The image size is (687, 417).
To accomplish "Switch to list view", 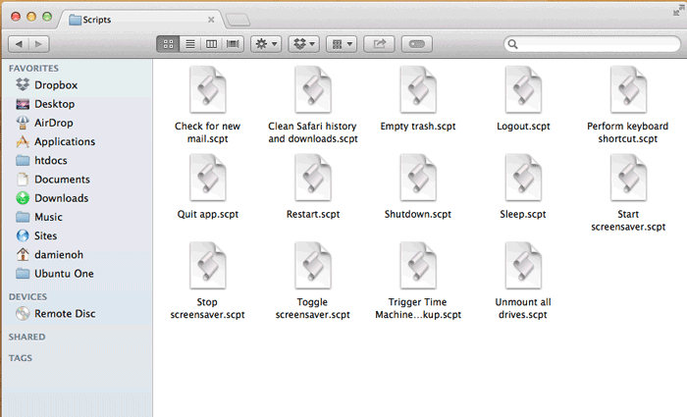I will click(x=190, y=44).
